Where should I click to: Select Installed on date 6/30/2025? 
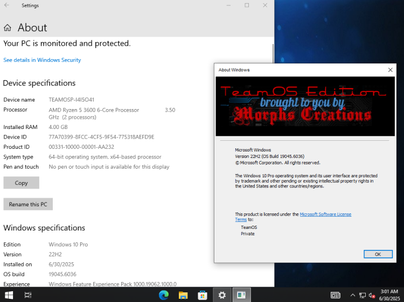[x=61, y=264]
